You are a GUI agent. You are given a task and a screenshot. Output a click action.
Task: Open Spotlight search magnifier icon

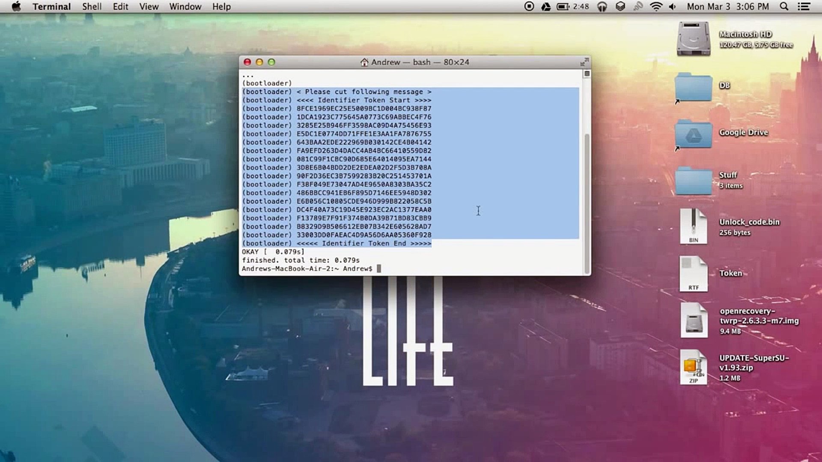click(784, 6)
